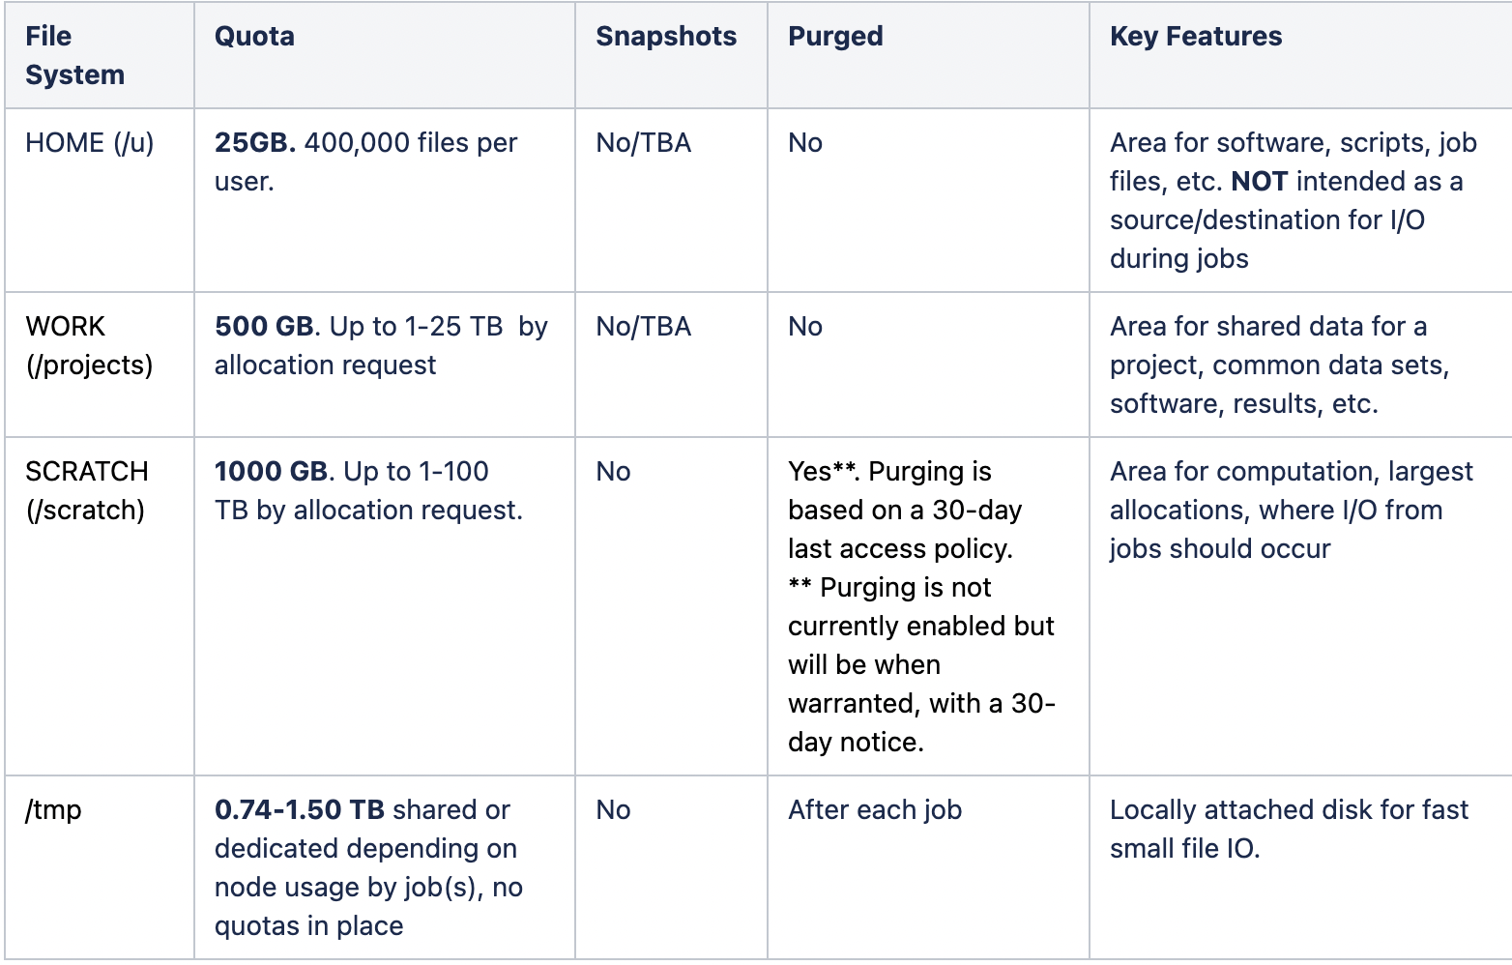The width and height of the screenshot is (1512, 965).
Task: Select the SCRATCH (/scratch) cell
Action: 87,490
